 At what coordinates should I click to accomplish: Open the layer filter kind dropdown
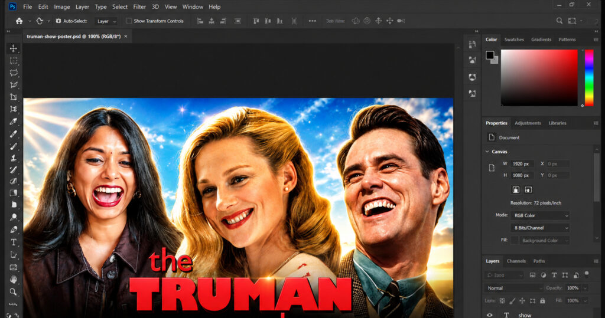pos(505,275)
